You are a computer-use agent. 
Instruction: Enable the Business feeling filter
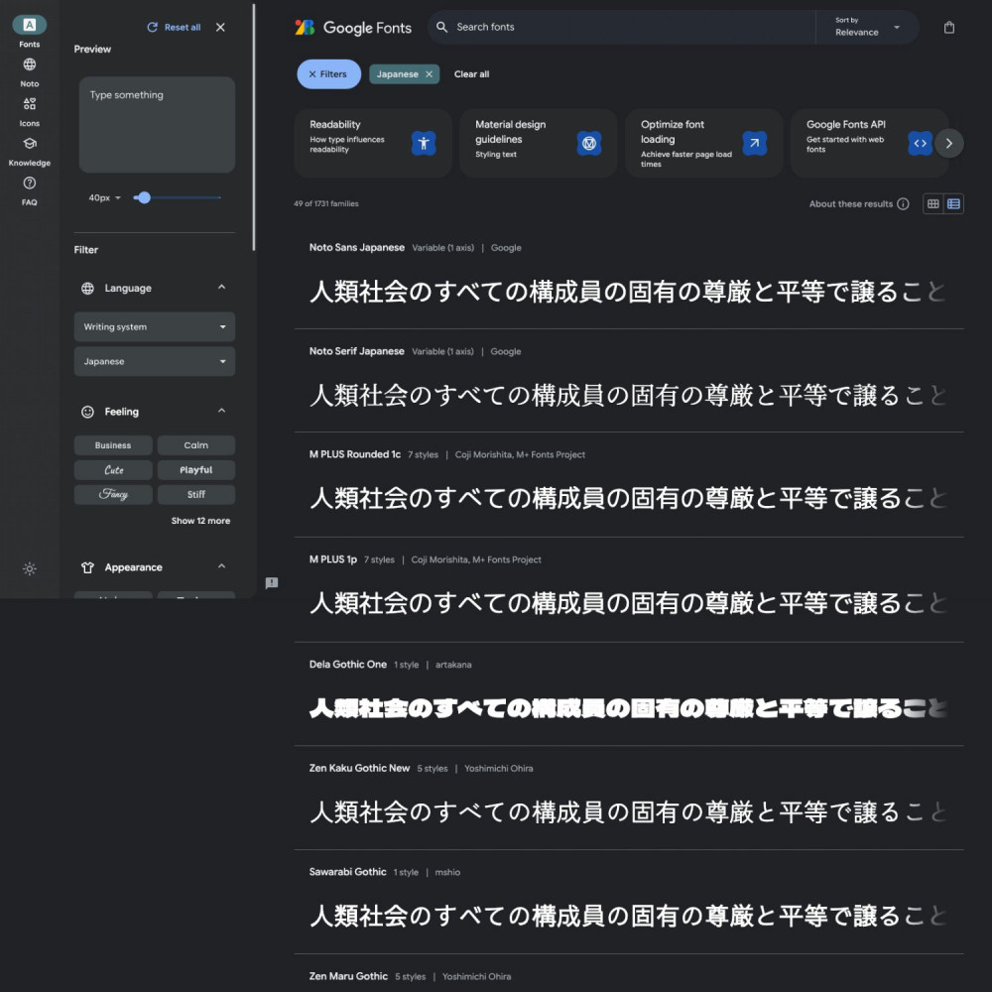tap(112, 444)
